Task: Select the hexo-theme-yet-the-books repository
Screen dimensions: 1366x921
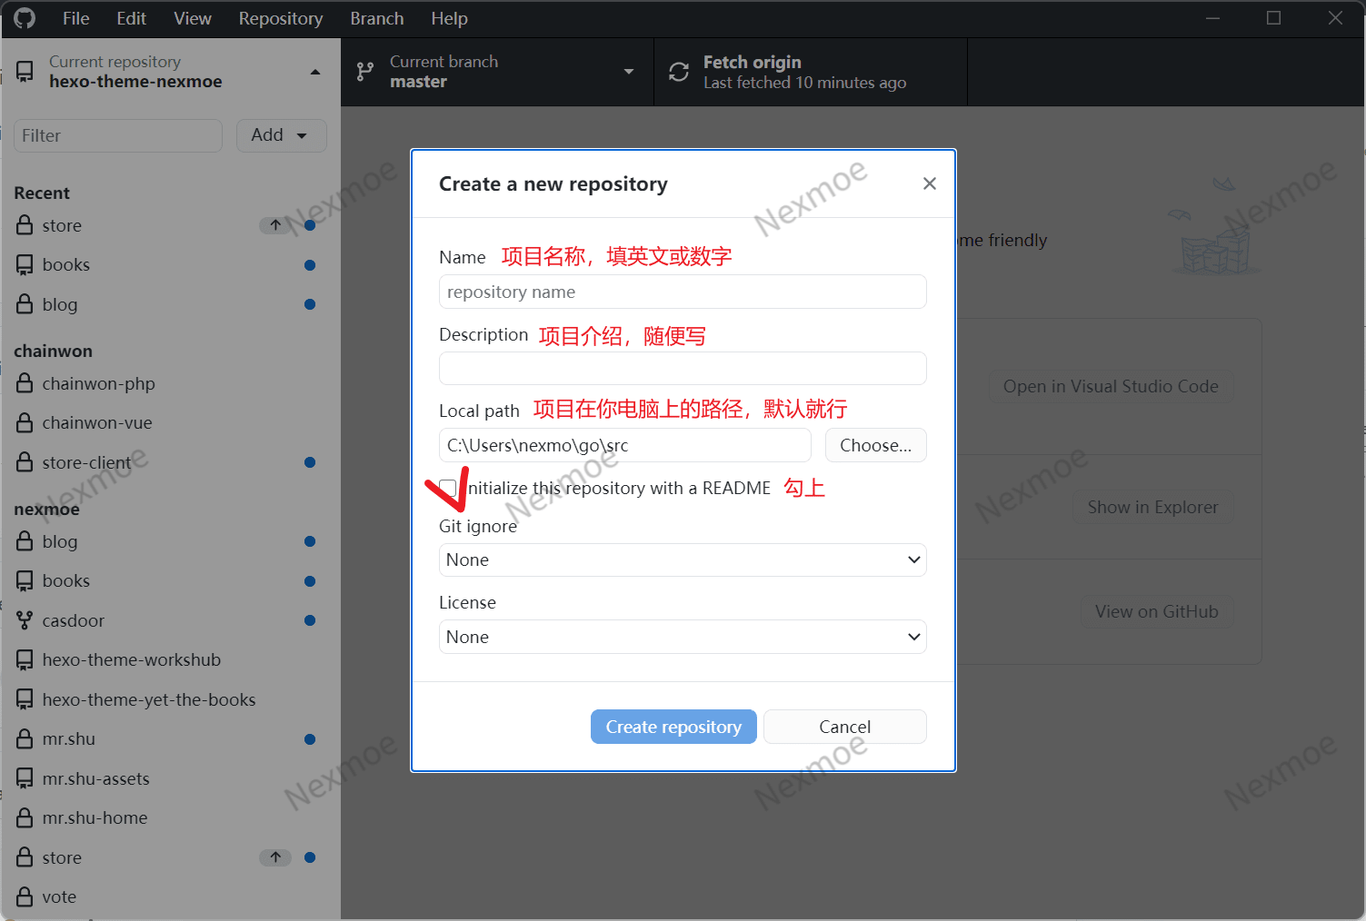Action: pos(148,699)
